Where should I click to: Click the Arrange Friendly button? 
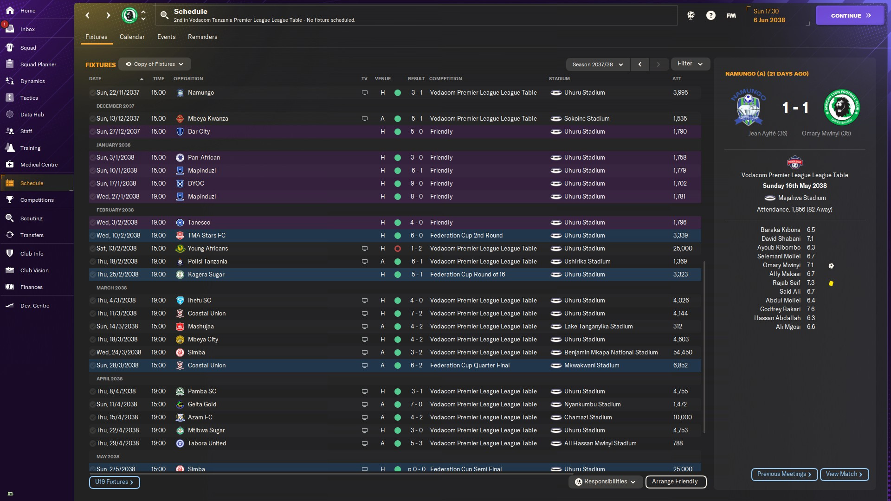pyautogui.click(x=675, y=482)
